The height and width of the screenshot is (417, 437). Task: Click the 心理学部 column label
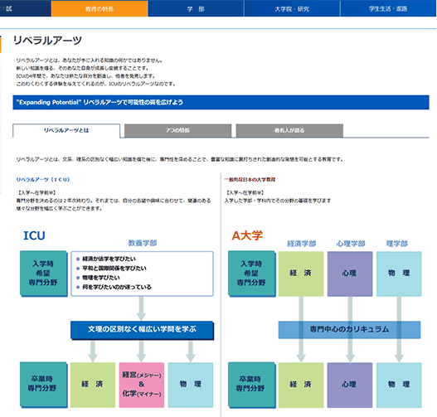click(x=351, y=244)
